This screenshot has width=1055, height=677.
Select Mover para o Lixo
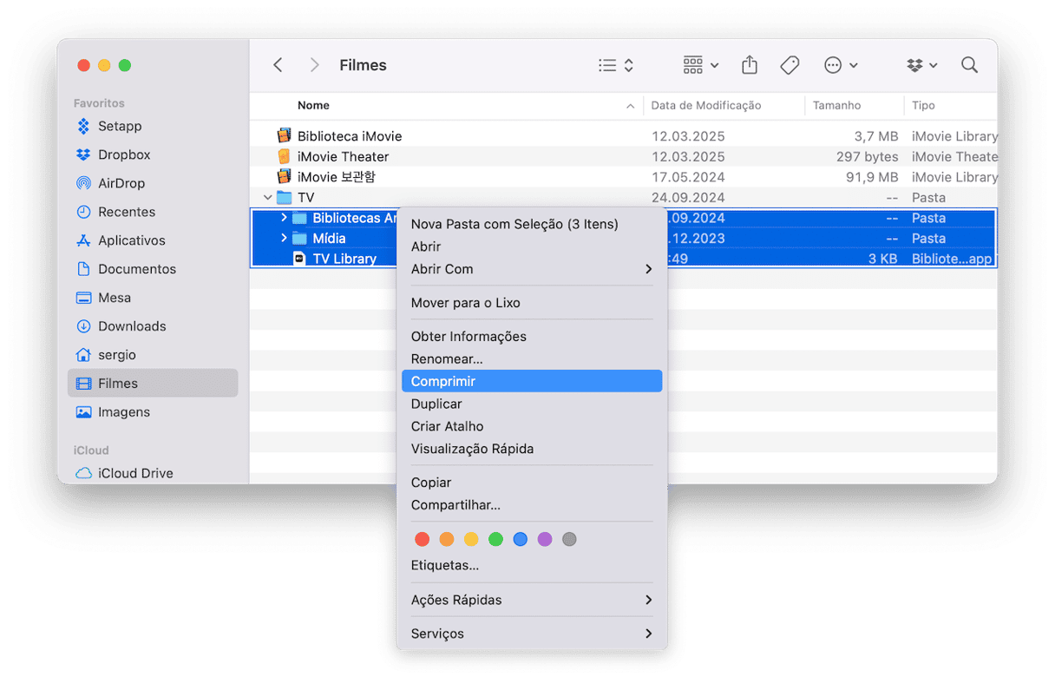pyautogui.click(x=465, y=303)
